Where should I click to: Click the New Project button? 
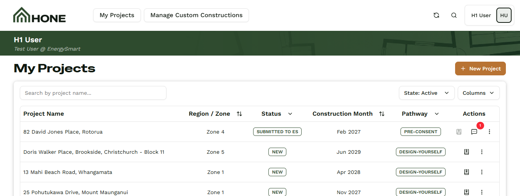[x=480, y=69]
